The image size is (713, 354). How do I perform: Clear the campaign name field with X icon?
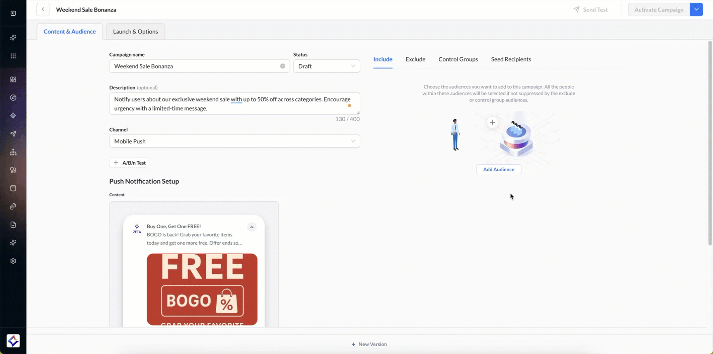[283, 66]
